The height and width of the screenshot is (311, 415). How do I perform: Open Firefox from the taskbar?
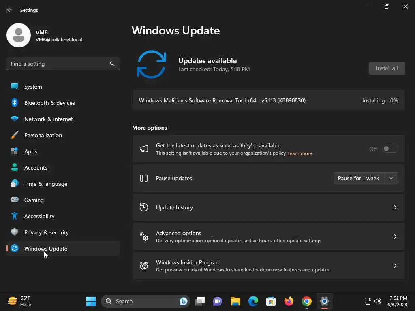289,301
